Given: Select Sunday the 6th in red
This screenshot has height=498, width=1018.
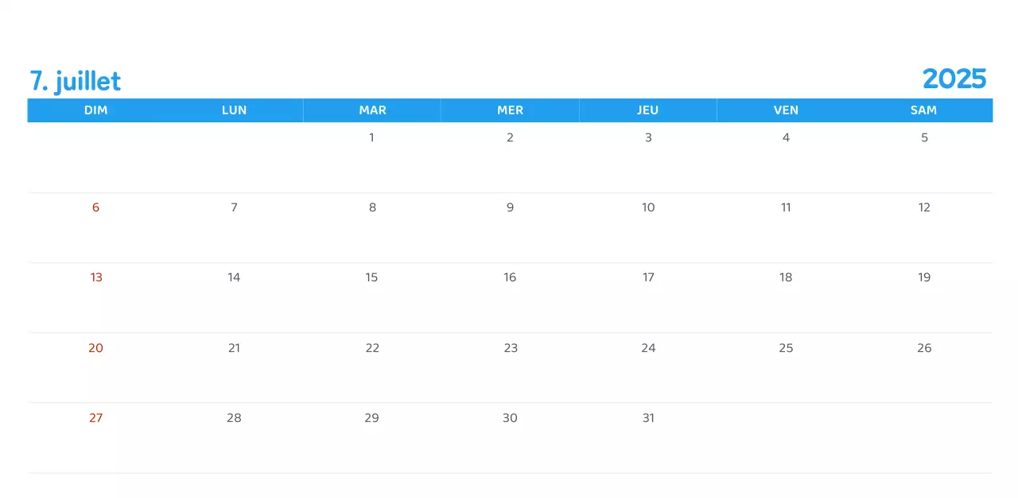Looking at the screenshot, I should 96,207.
